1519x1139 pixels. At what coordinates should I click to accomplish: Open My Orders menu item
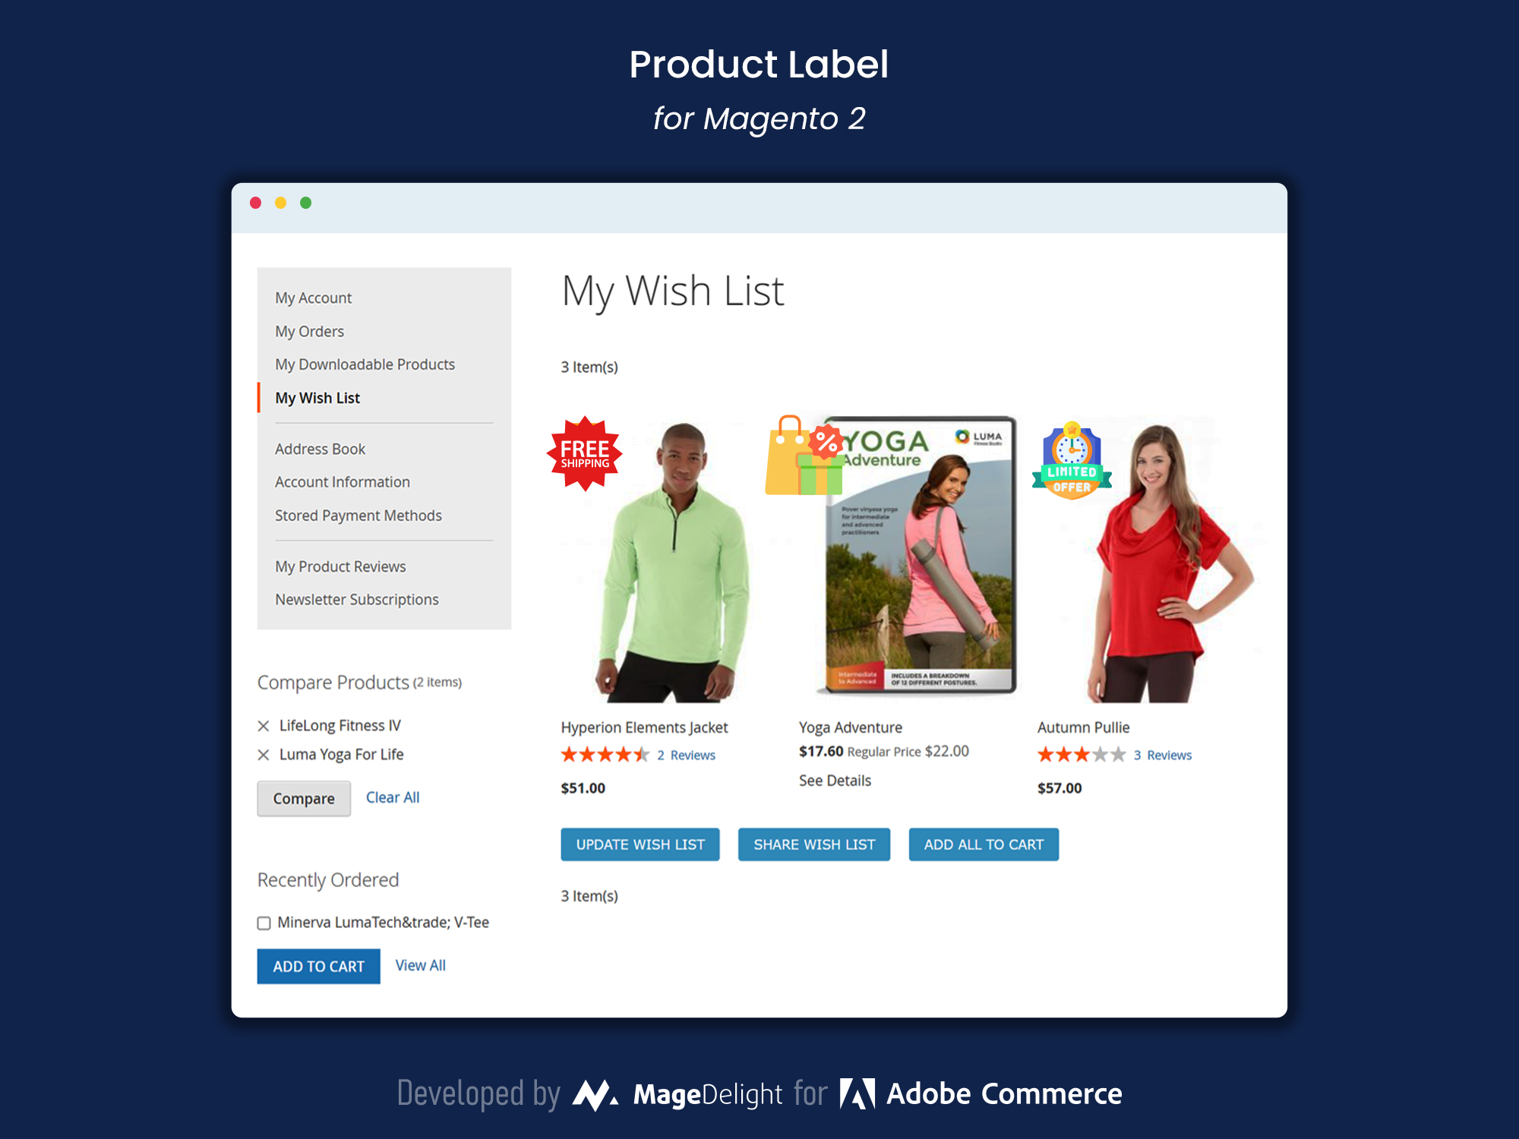pos(308,330)
